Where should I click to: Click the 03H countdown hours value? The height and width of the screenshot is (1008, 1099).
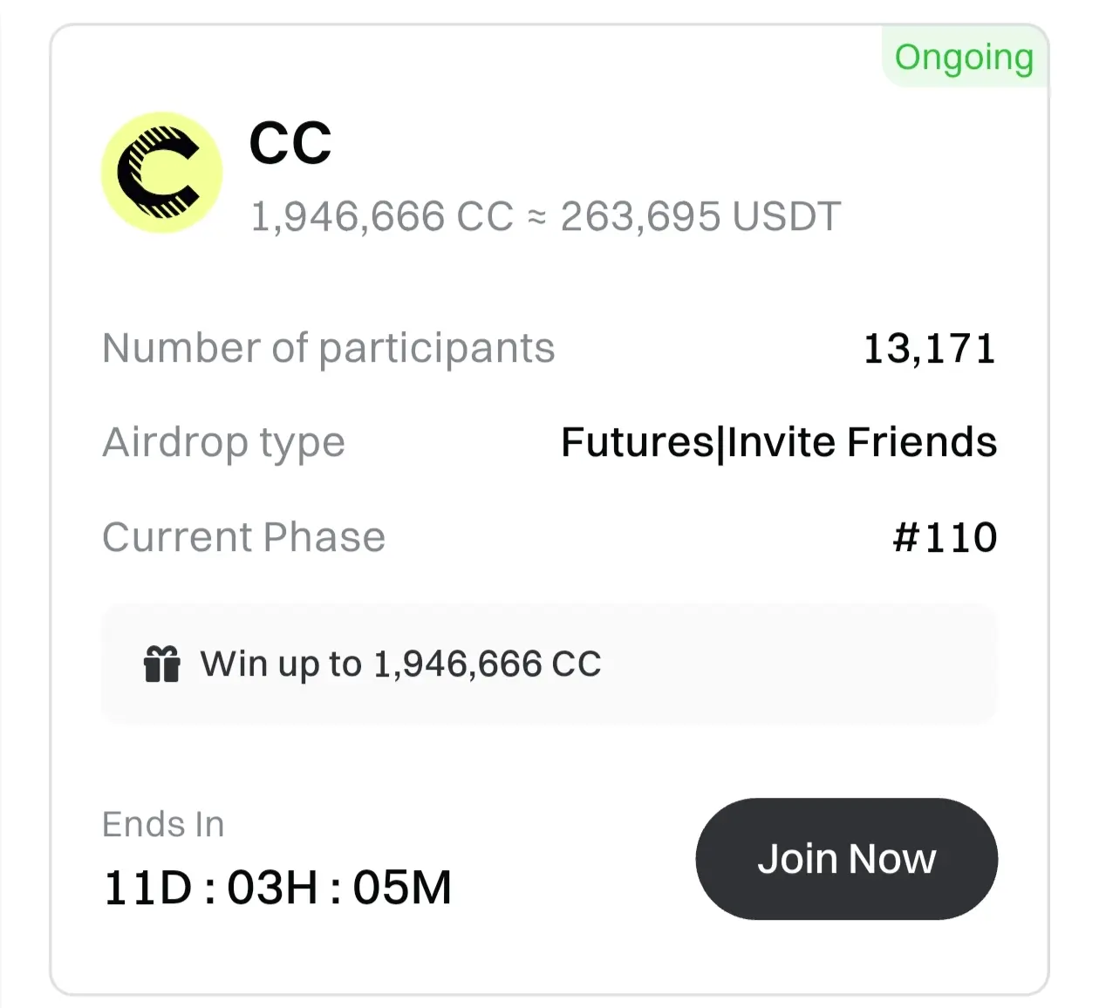[273, 888]
